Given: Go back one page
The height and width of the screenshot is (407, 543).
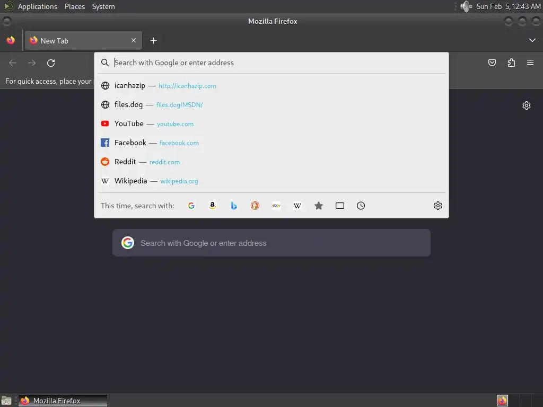Looking at the screenshot, I should coord(13,63).
